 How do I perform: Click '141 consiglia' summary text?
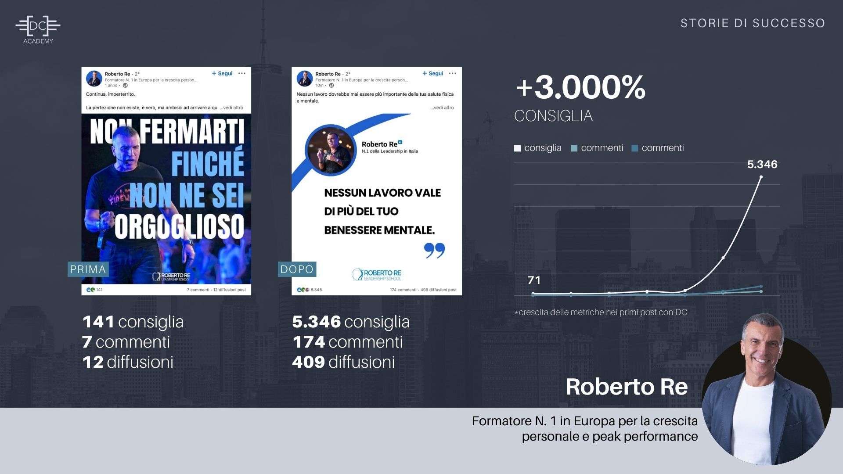pos(133,322)
